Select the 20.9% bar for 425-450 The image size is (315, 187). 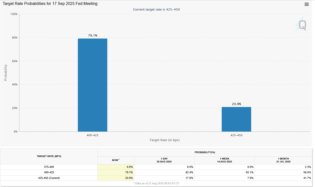236,119
